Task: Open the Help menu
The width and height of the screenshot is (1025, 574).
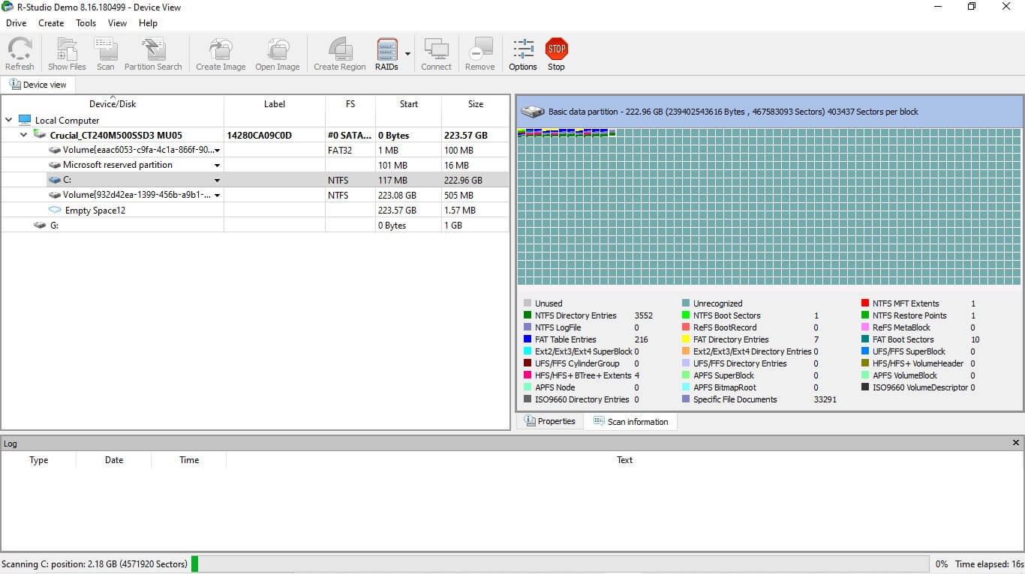Action: point(148,23)
